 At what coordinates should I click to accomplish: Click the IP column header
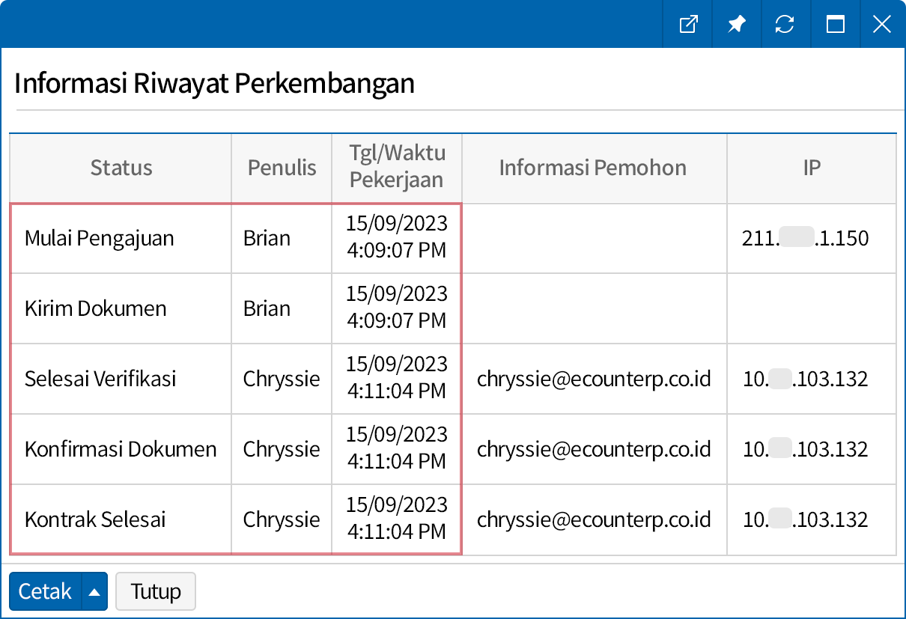pyautogui.click(x=812, y=168)
